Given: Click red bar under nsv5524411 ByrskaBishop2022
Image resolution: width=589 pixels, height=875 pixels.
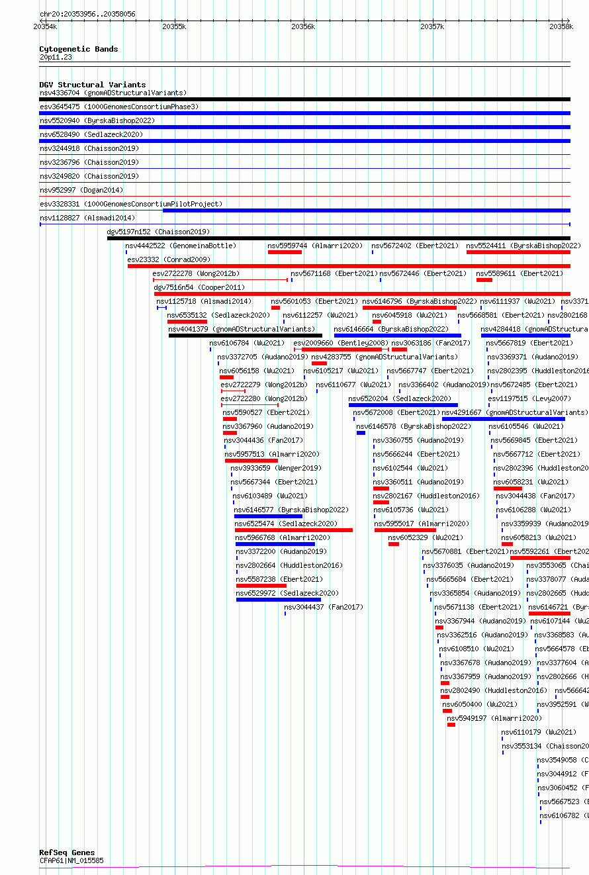Looking at the screenshot, I should [518, 252].
